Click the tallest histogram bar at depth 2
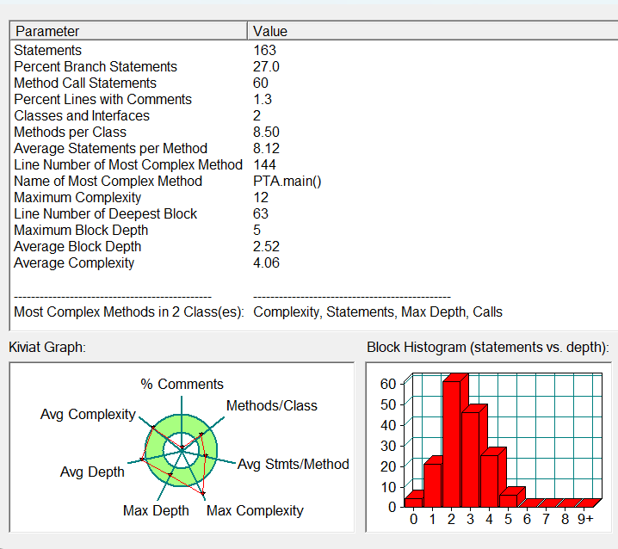Screen dimensions: 618x549 [452, 443]
